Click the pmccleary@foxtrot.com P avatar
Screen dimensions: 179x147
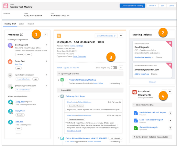pos(10,86)
